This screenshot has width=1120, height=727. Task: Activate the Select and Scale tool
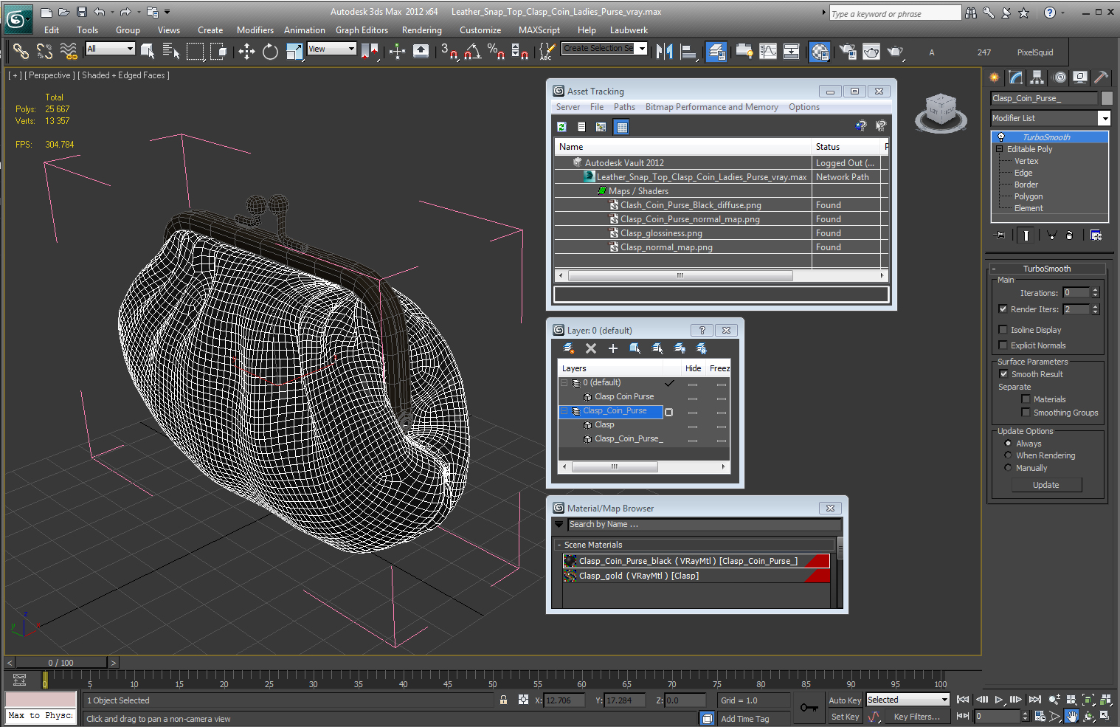click(294, 51)
